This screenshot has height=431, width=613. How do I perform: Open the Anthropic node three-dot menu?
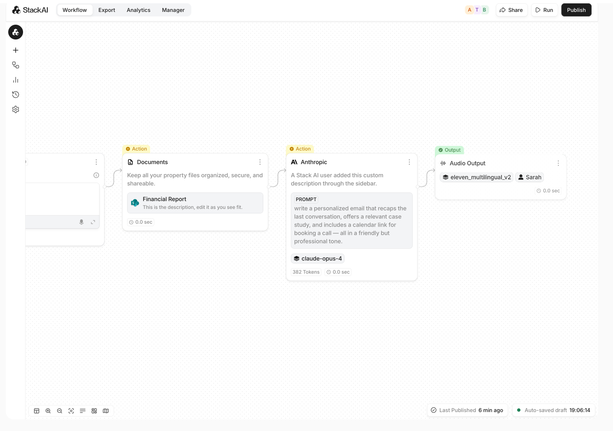tap(409, 162)
